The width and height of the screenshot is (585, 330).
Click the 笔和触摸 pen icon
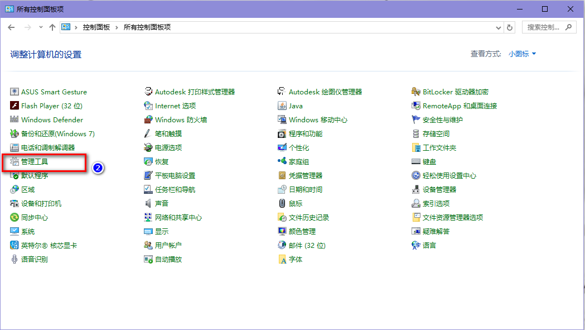[x=148, y=134]
